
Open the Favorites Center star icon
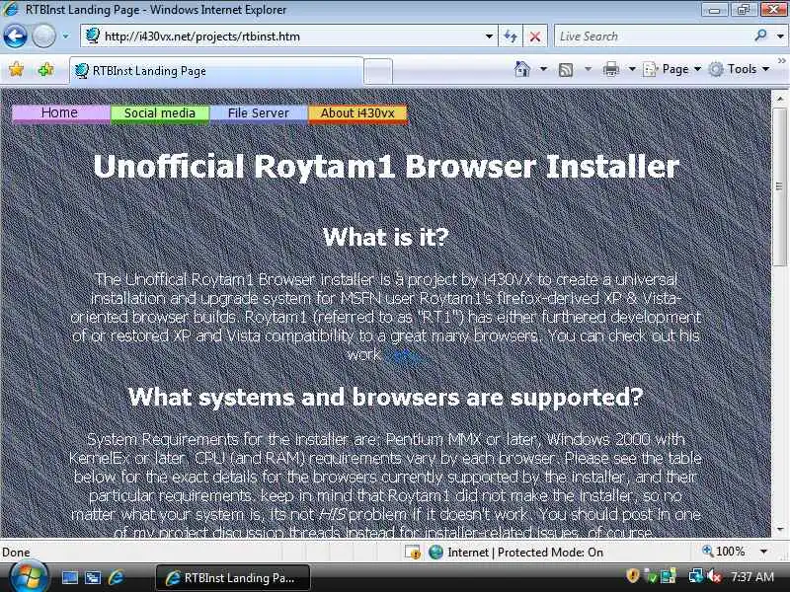click(16, 69)
